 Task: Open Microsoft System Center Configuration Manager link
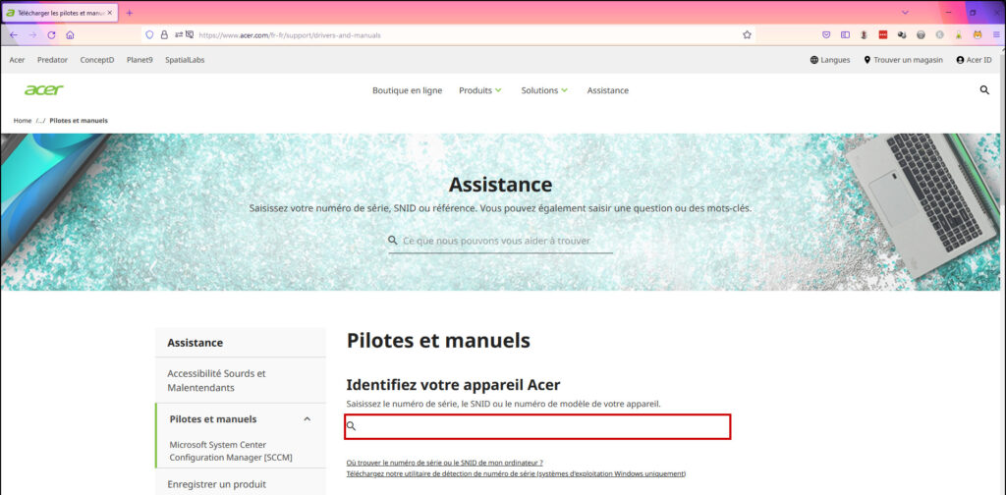click(x=231, y=451)
